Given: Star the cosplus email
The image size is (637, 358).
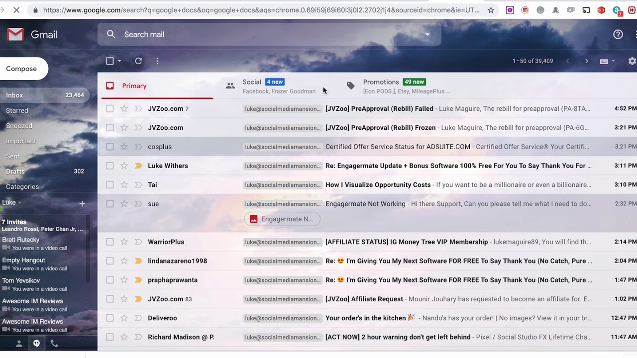Looking at the screenshot, I should [124, 147].
